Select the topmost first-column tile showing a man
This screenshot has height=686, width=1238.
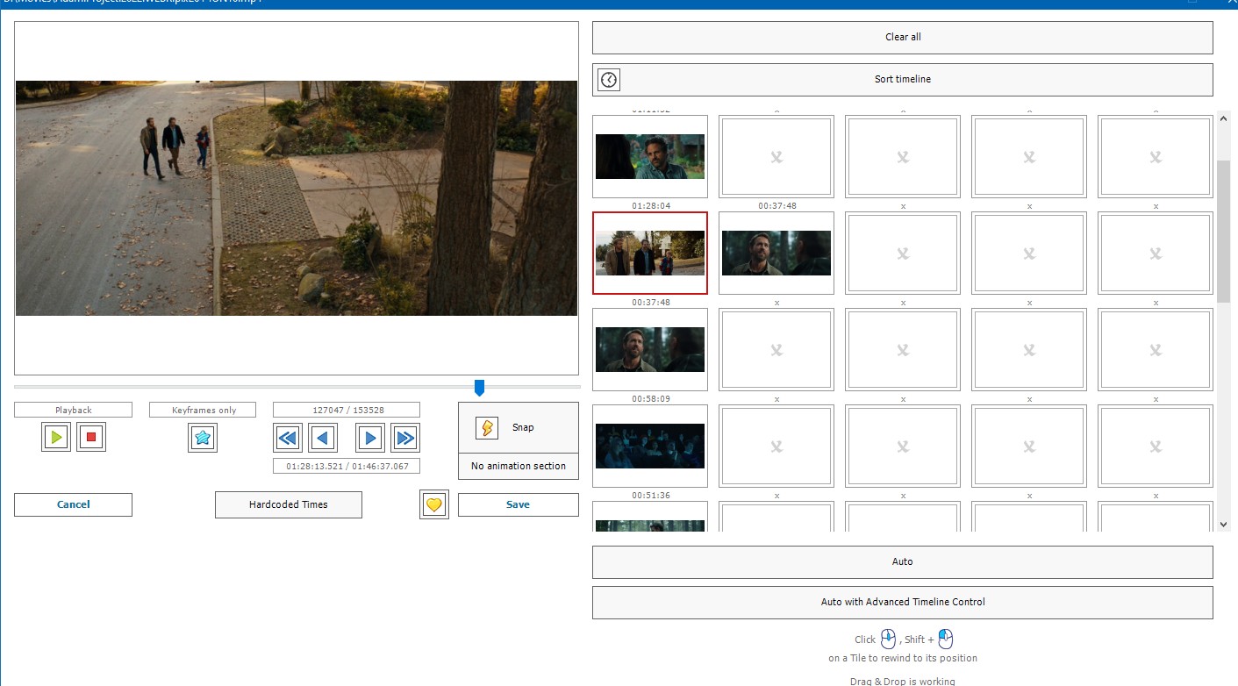point(650,156)
